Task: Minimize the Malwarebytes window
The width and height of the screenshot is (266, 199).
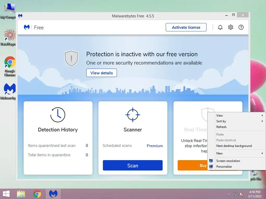Action: (226, 15)
